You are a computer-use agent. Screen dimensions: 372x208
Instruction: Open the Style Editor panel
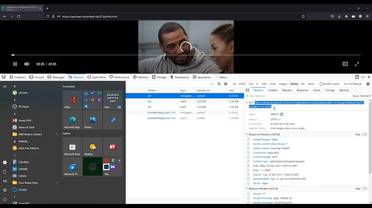(97, 77)
